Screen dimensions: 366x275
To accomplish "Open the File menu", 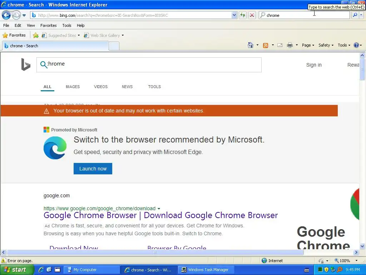I will click(6, 25).
